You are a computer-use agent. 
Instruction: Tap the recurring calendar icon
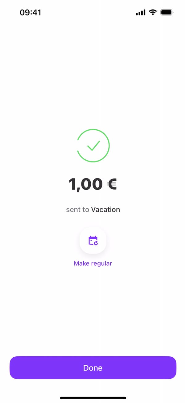point(93,241)
